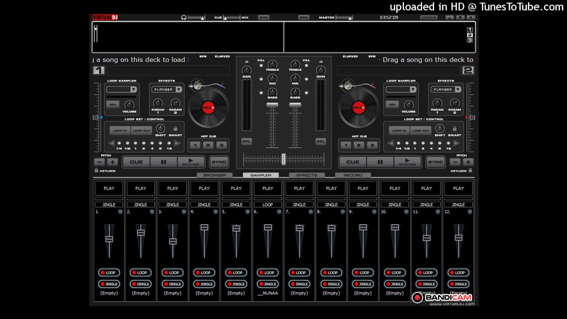Click the left channel volume fader
Viewport: 567px width, 319px height.
tap(272, 105)
